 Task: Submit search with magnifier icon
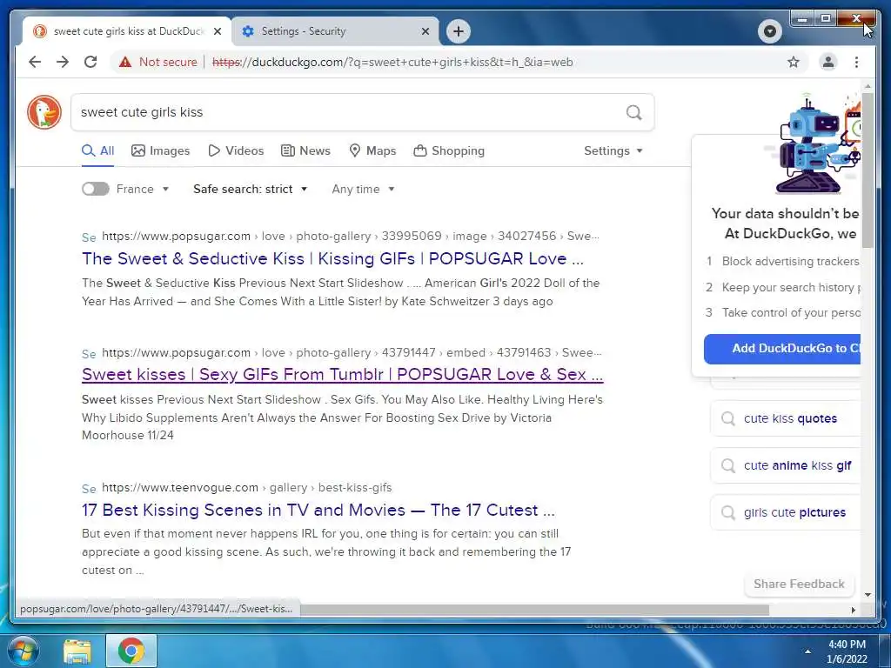coord(634,112)
